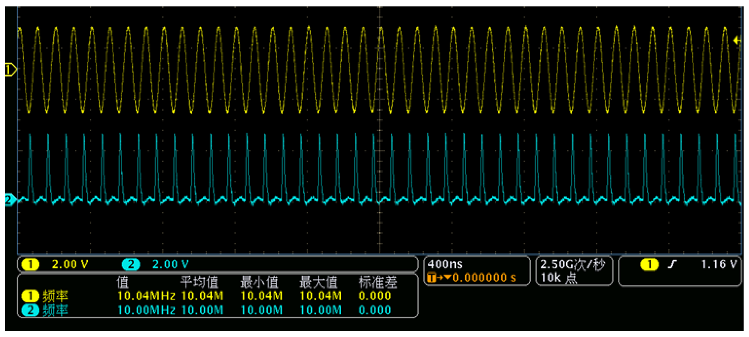Click the 平均值 column header
Viewport: 749px width, 337px height.
199,282
